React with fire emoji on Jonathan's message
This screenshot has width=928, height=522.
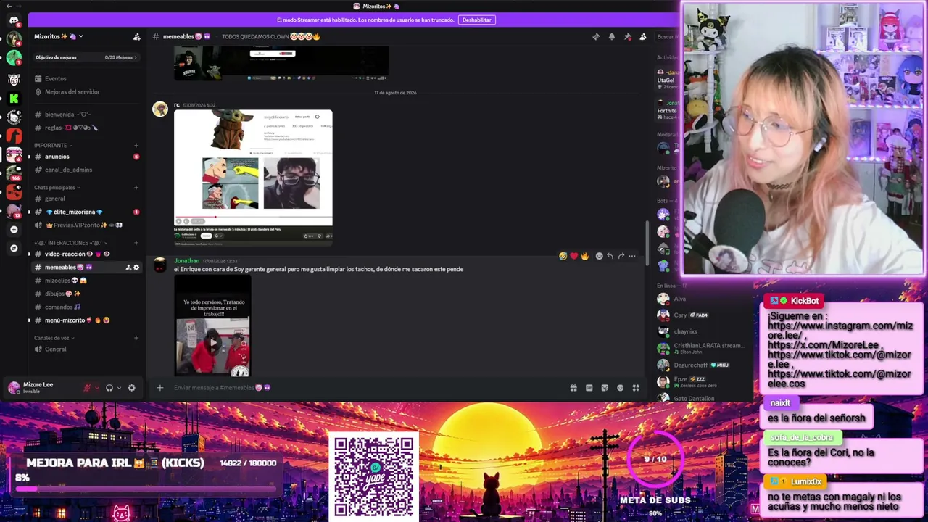(x=584, y=256)
